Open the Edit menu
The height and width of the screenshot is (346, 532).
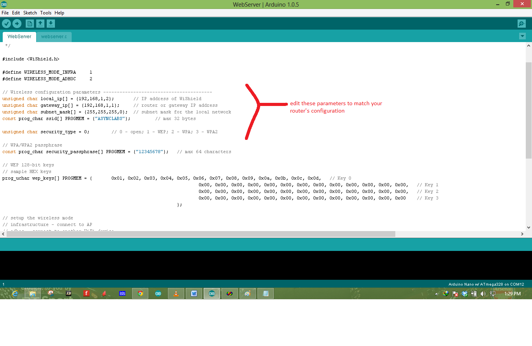(16, 13)
